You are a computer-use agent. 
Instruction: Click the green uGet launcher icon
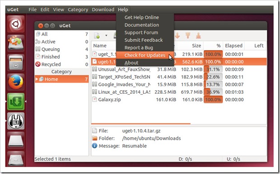(x=16, y=101)
